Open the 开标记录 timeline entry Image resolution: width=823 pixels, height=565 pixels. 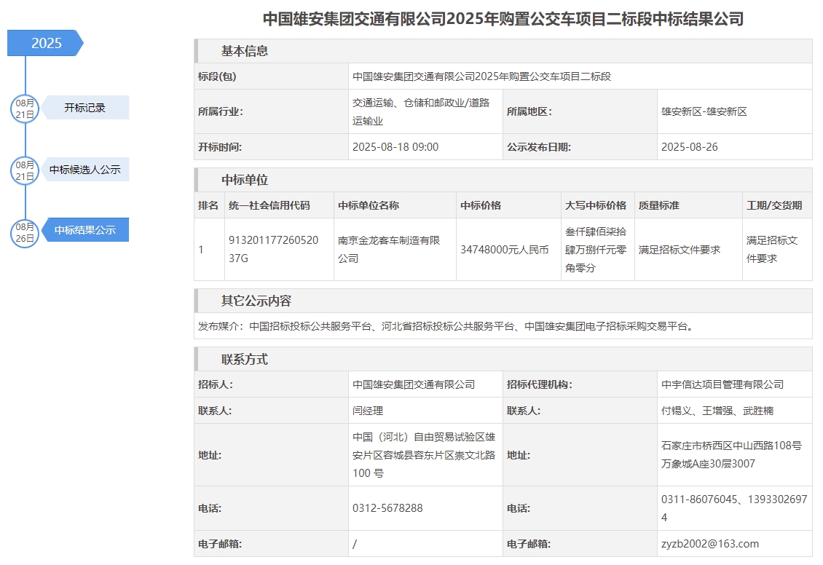pyautogui.click(x=85, y=108)
